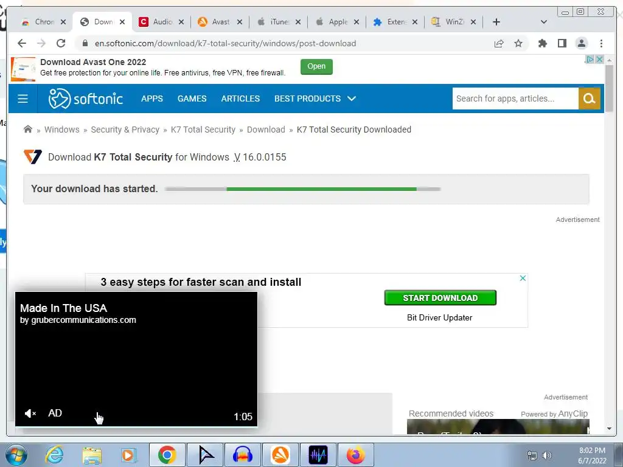Bookmark this page with the star icon

(518, 43)
